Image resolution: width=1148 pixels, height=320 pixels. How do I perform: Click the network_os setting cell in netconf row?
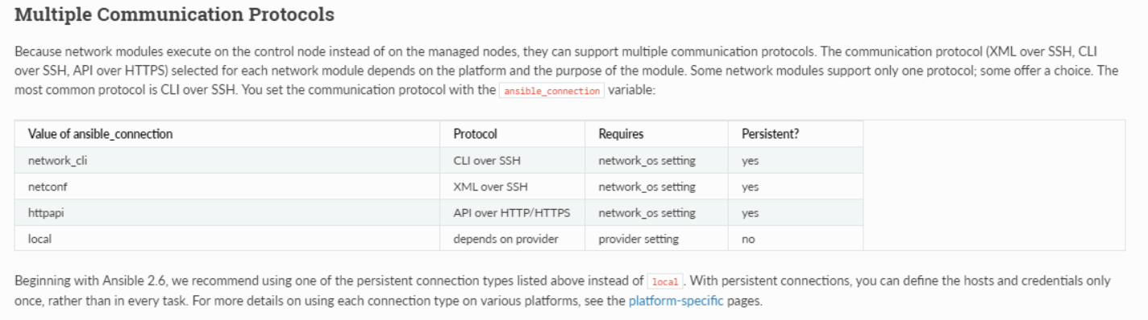657,187
